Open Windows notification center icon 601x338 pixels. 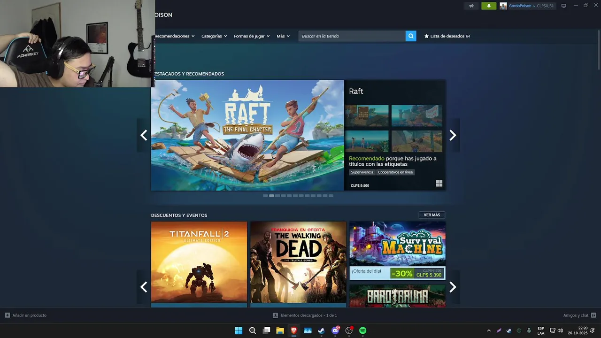pyautogui.click(x=593, y=330)
